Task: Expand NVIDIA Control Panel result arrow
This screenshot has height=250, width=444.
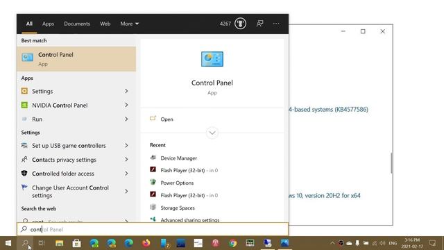Action: point(126,105)
